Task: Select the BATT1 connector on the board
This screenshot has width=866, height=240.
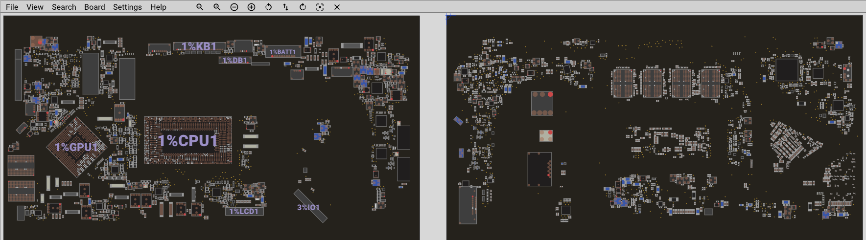Action: (283, 52)
